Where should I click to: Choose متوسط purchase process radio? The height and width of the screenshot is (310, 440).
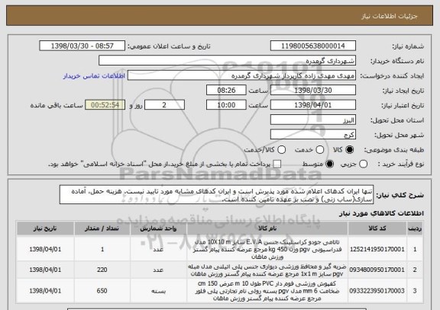[x=329, y=164]
